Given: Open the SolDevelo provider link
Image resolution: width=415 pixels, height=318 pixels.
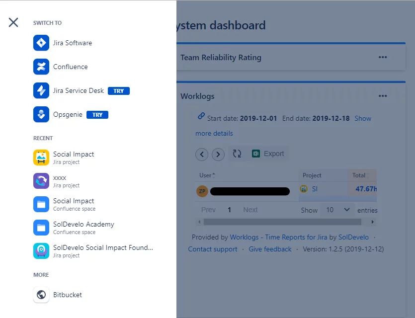Looking at the screenshot, I should [x=353, y=237].
